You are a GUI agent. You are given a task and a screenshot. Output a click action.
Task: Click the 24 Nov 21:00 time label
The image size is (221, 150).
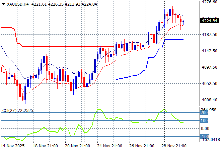click(109, 146)
